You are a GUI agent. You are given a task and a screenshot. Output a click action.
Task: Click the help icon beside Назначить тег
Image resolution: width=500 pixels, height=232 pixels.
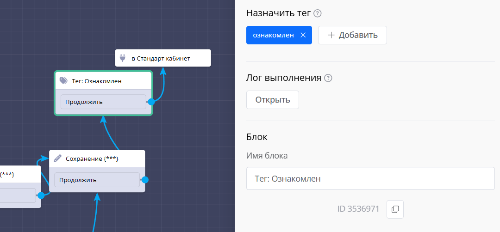click(x=318, y=13)
